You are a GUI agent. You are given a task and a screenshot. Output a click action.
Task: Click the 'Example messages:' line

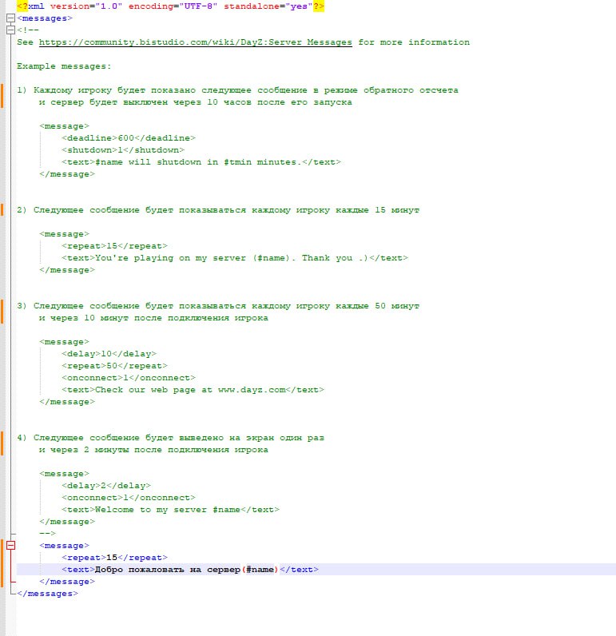pos(64,66)
